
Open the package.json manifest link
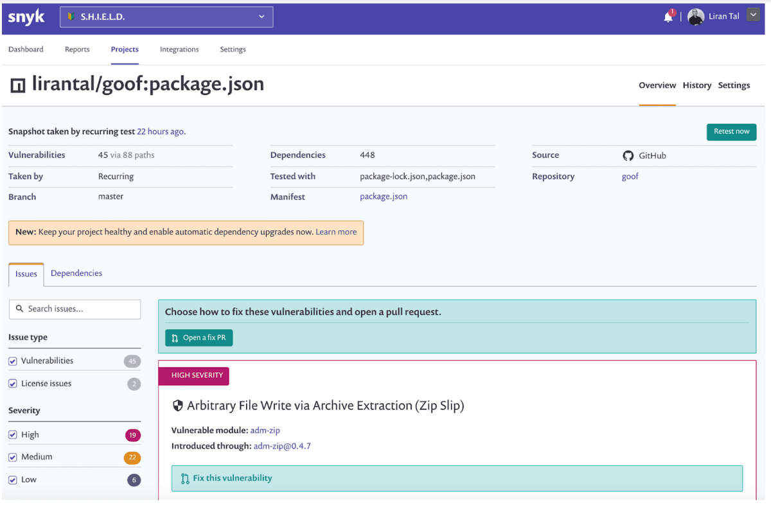[x=384, y=197]
